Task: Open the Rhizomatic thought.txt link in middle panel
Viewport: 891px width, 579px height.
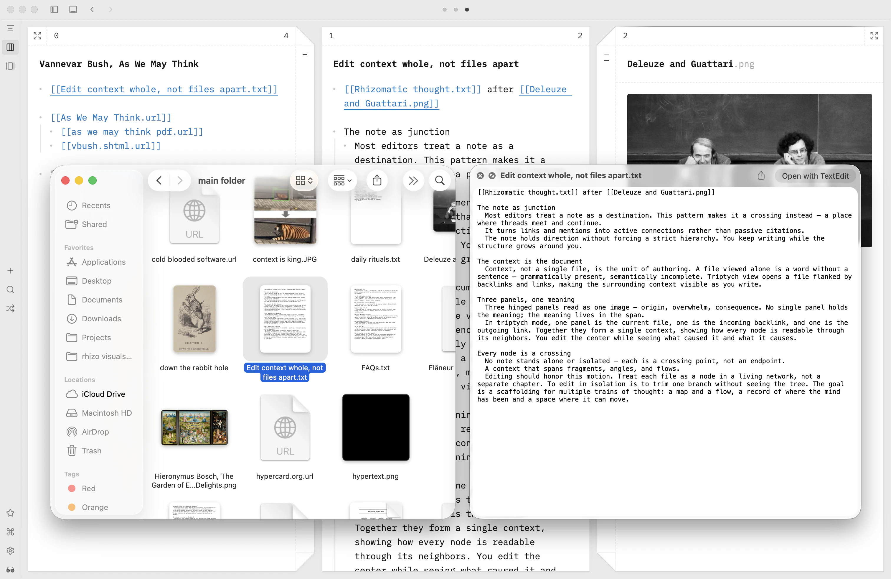Action: [x=412, y=90]
